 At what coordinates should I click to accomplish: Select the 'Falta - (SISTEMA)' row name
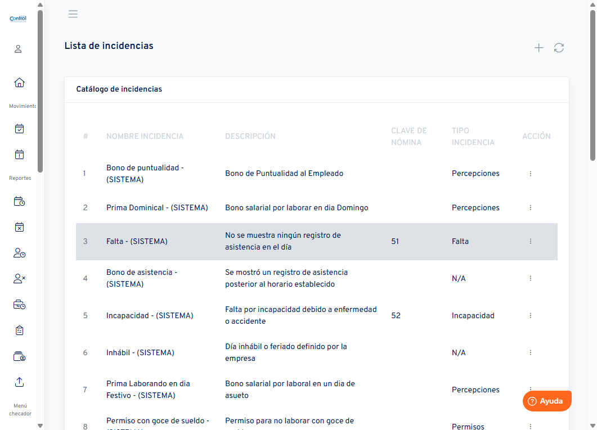[x=137, y=242]
